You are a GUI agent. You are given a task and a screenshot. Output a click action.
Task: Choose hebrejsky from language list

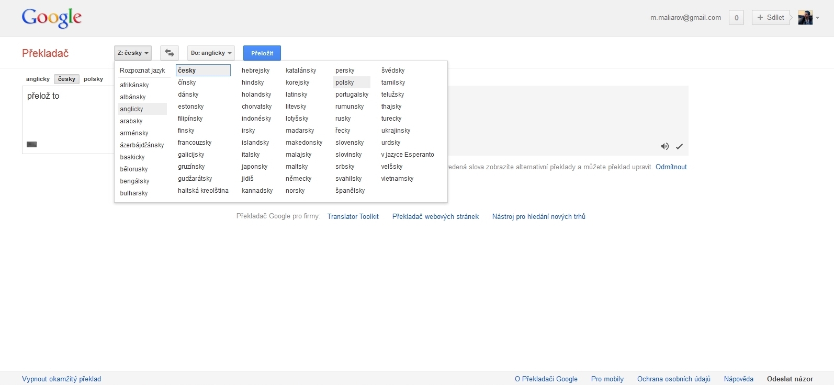[x=256, y=71]
